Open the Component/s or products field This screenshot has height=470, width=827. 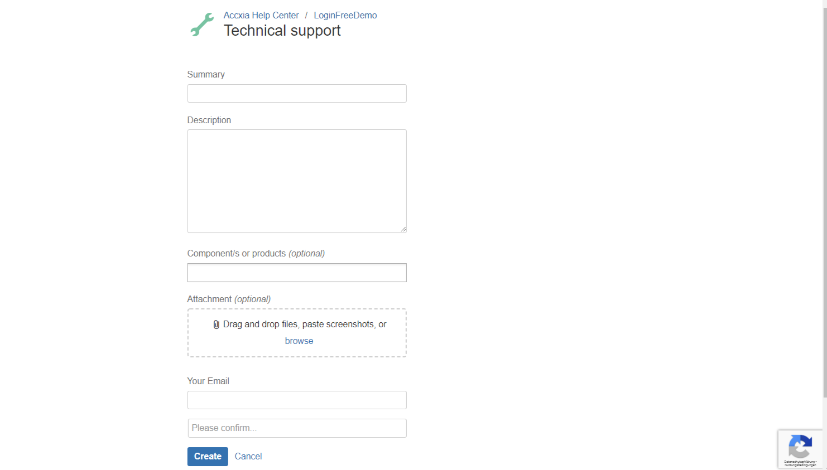(x=297, y=273)
